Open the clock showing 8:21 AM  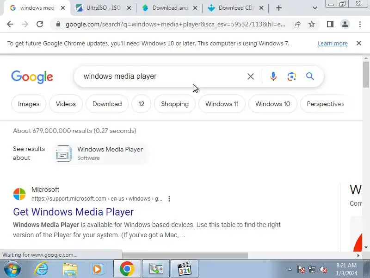click(346, 269)
